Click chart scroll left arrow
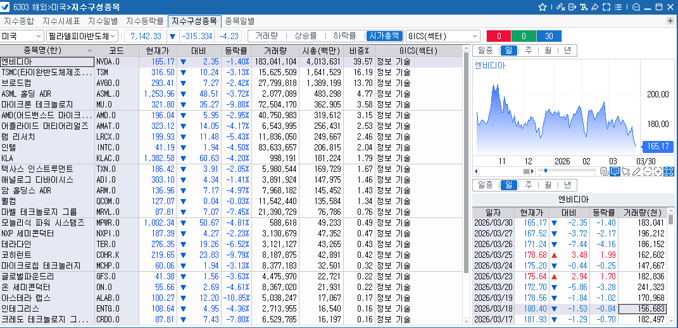This screenshot has height=328, width=678. click(x=476, y=171)
